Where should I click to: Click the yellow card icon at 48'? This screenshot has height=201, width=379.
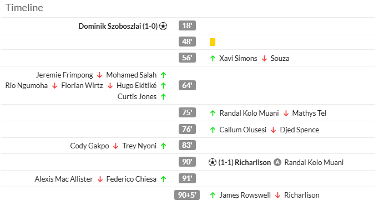coord(213,42)
